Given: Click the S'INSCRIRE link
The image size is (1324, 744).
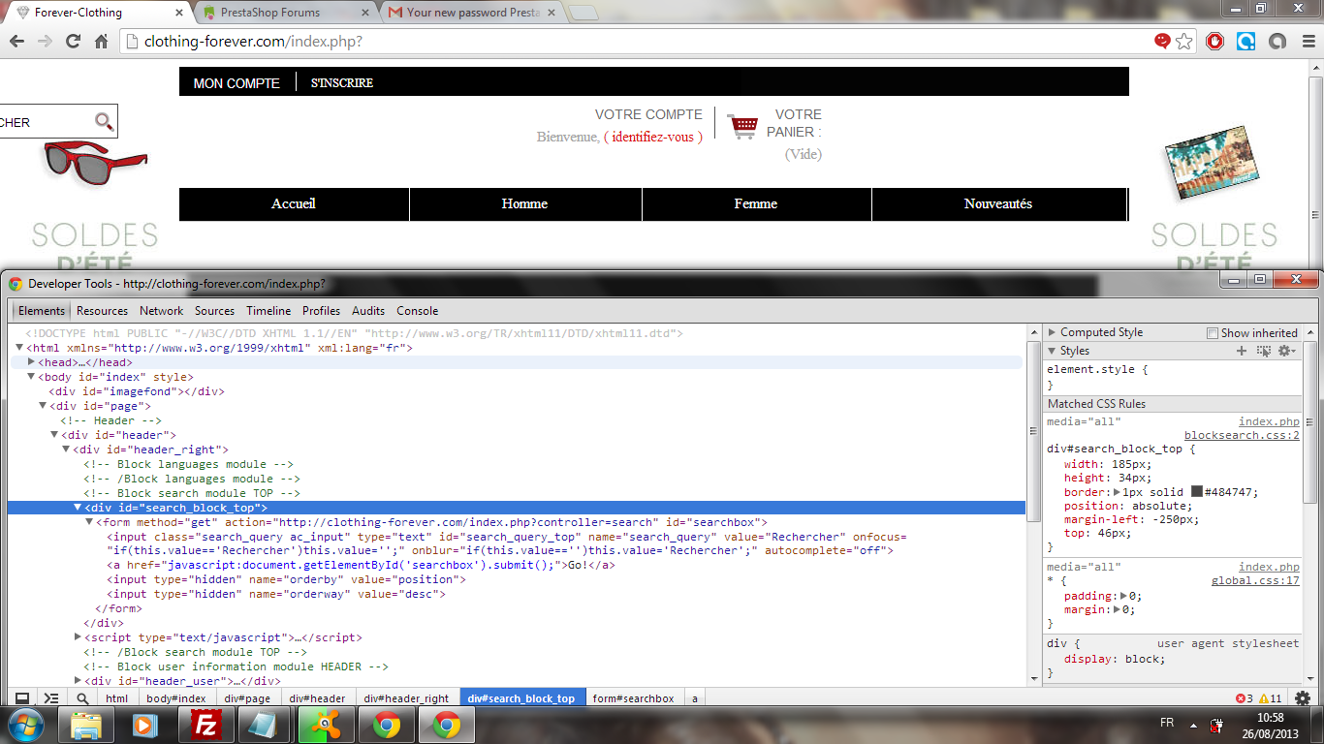Looking at the screenshot, I should [342, 83].
